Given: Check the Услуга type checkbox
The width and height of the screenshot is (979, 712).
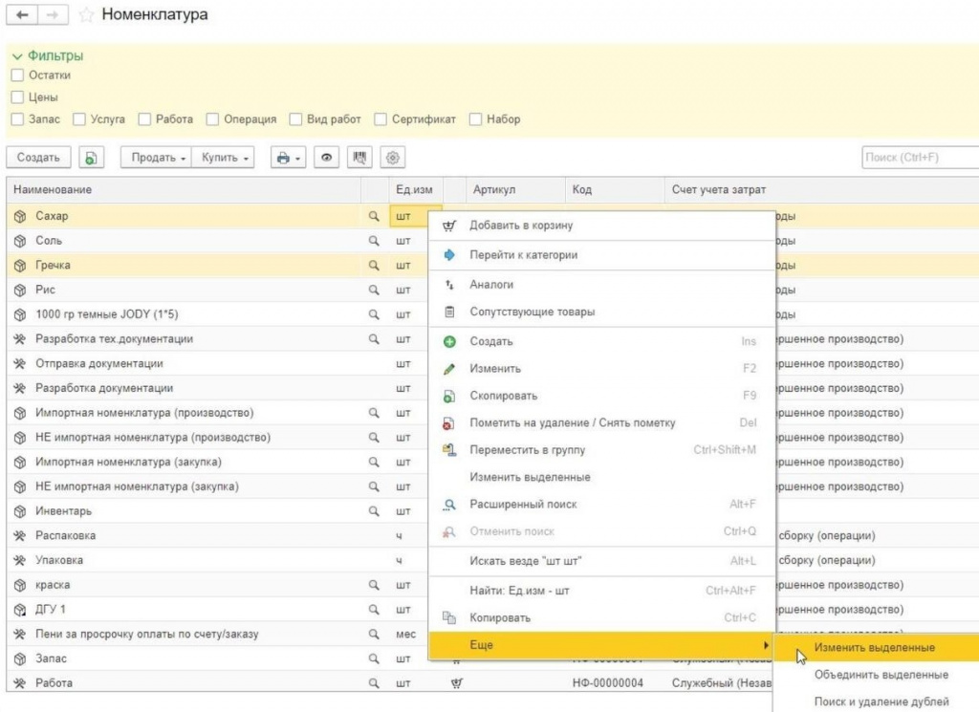Looking at the screenshot, I should [x=78, y=119].
